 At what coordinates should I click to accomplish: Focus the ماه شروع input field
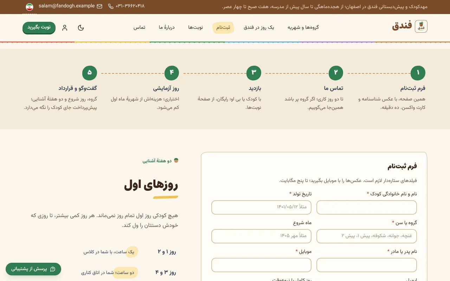(261, 236)
